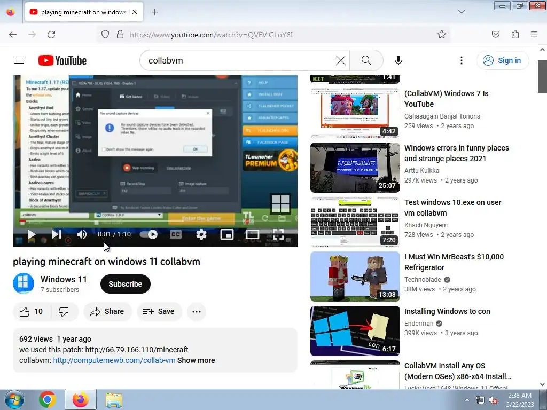Viewport: 547px width, 410px height.
Task: Bookmark this page with star
Action: (442, 34)
